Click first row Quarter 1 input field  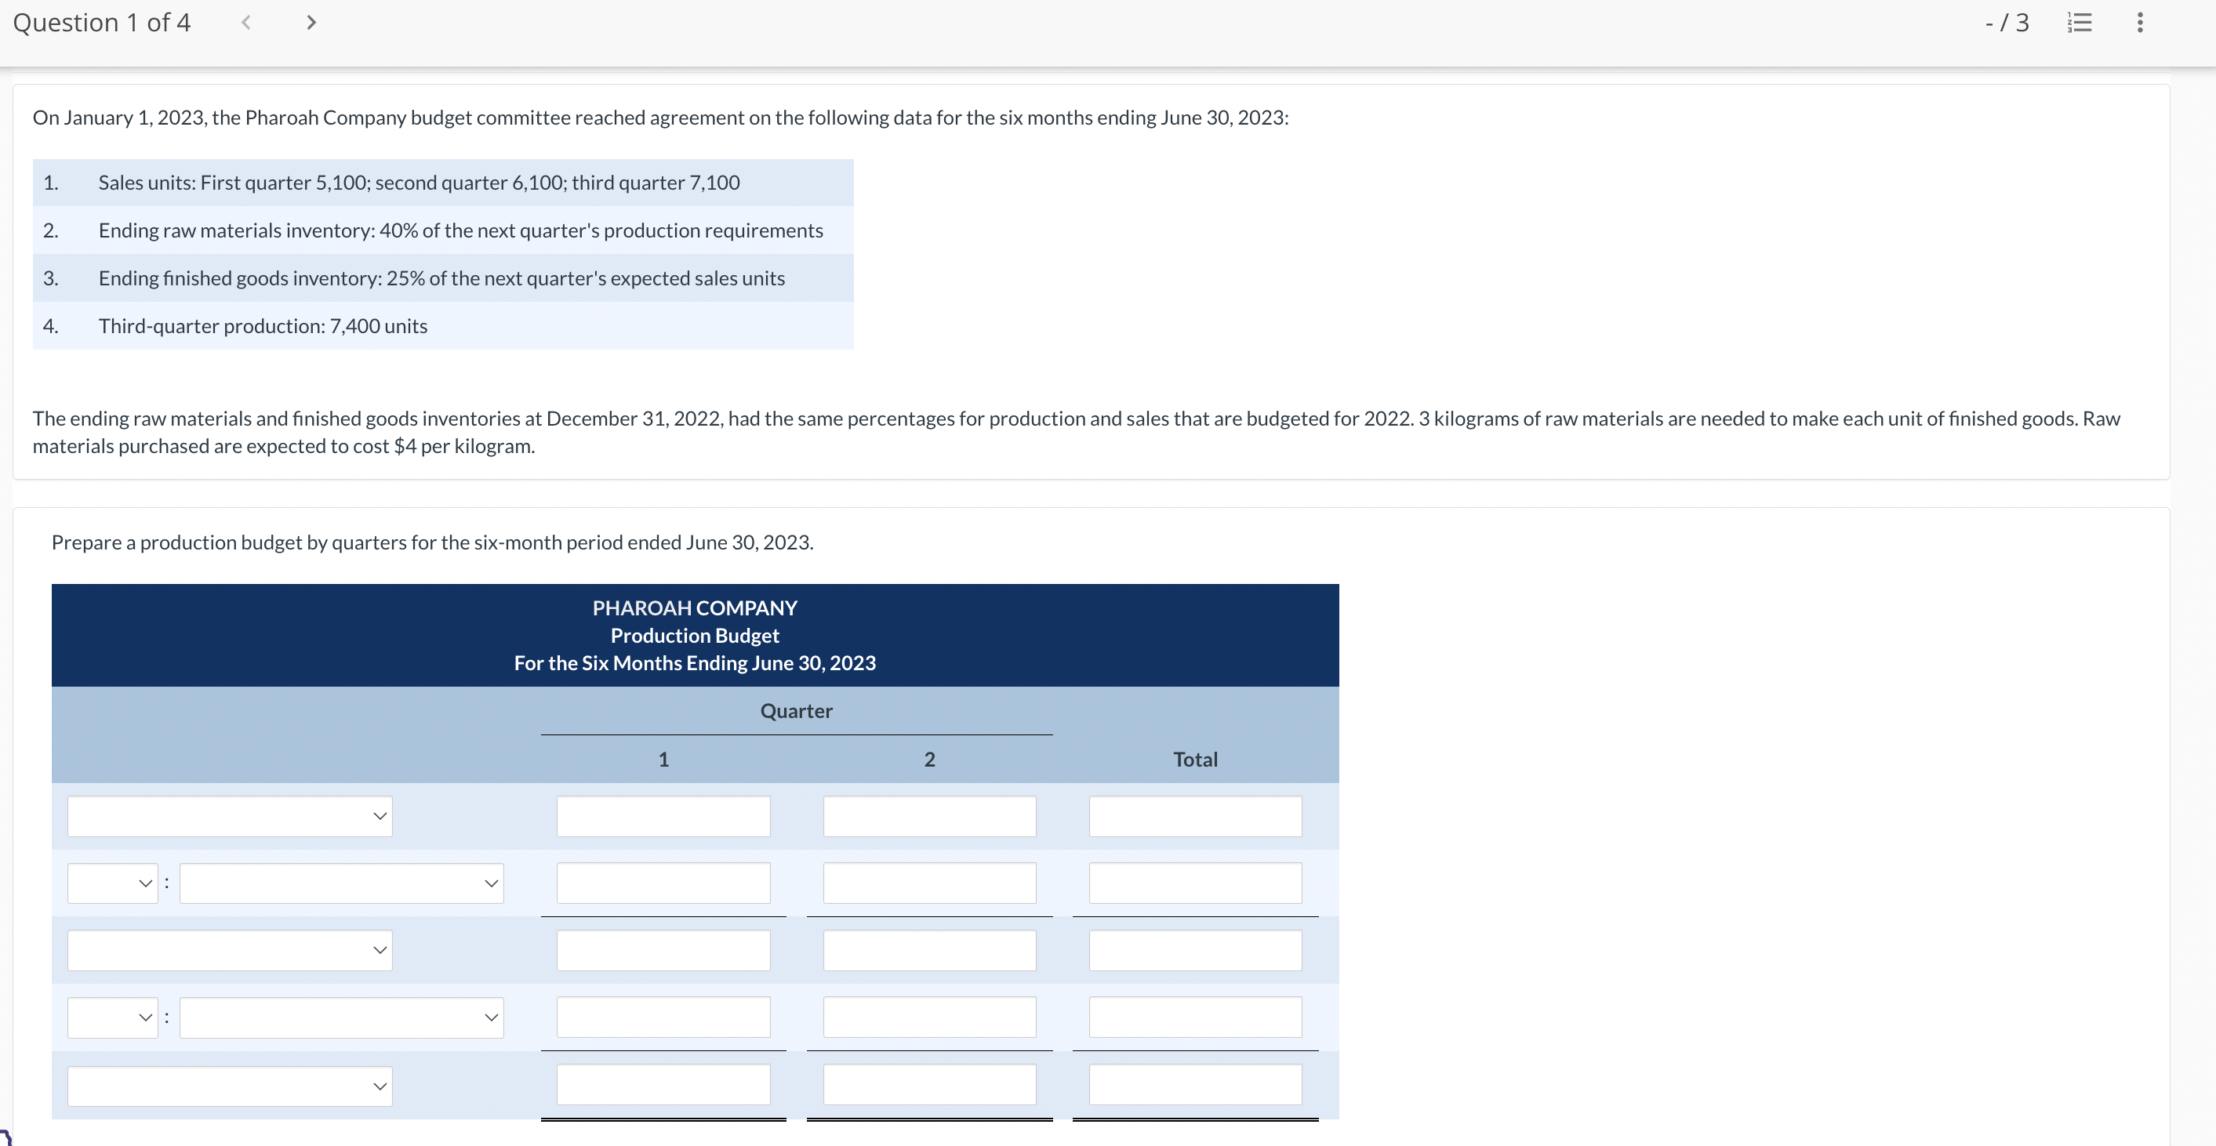[663, 816]
